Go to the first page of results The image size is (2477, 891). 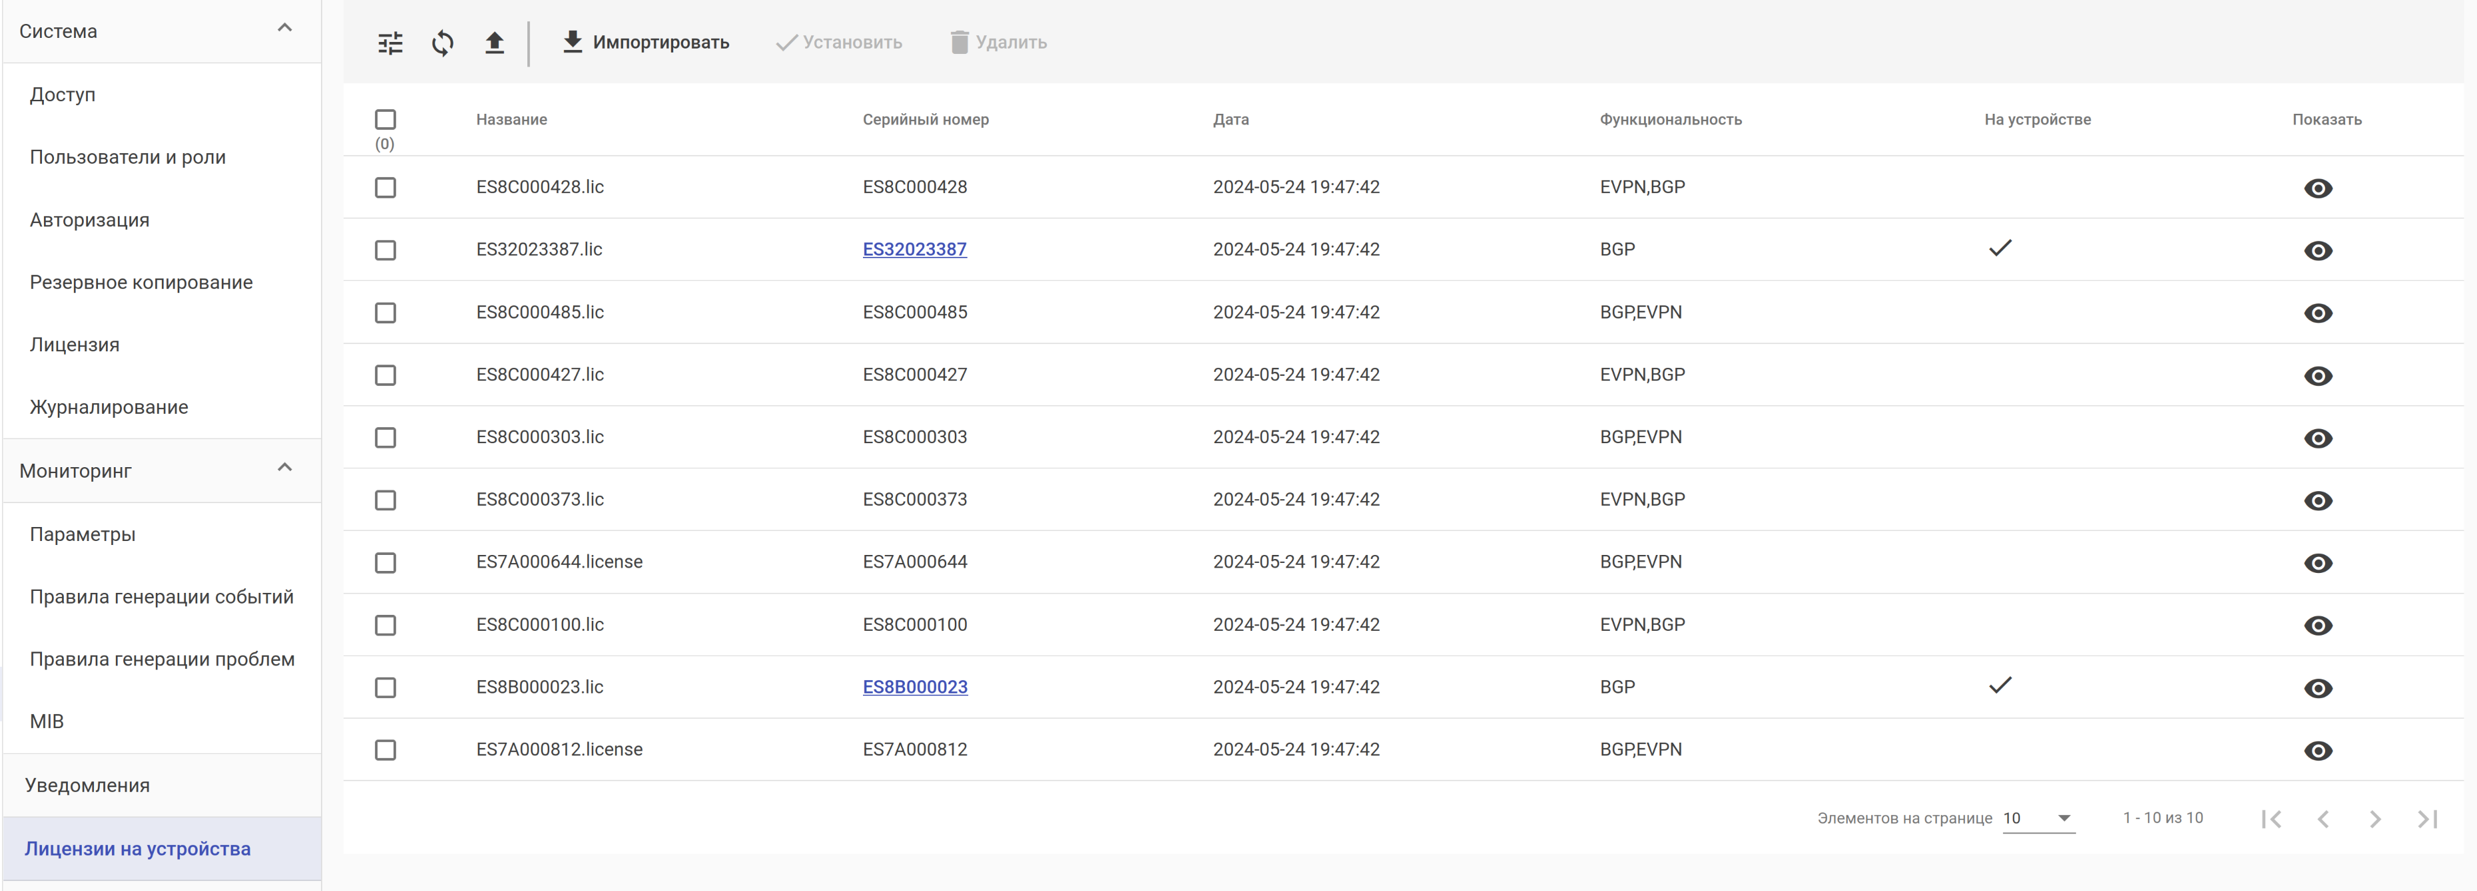point(2271,819)
